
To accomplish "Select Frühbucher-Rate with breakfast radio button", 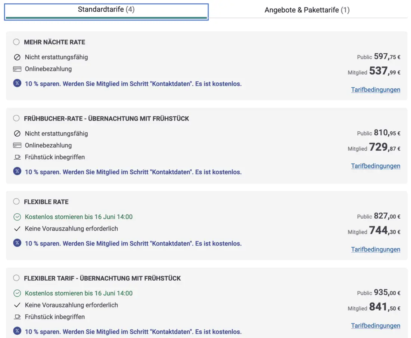I will pyautogui.click(x=16, y=119).
